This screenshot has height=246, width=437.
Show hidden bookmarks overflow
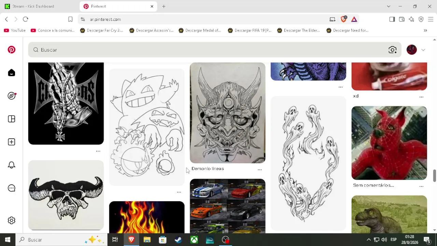[x=425, y=30]
